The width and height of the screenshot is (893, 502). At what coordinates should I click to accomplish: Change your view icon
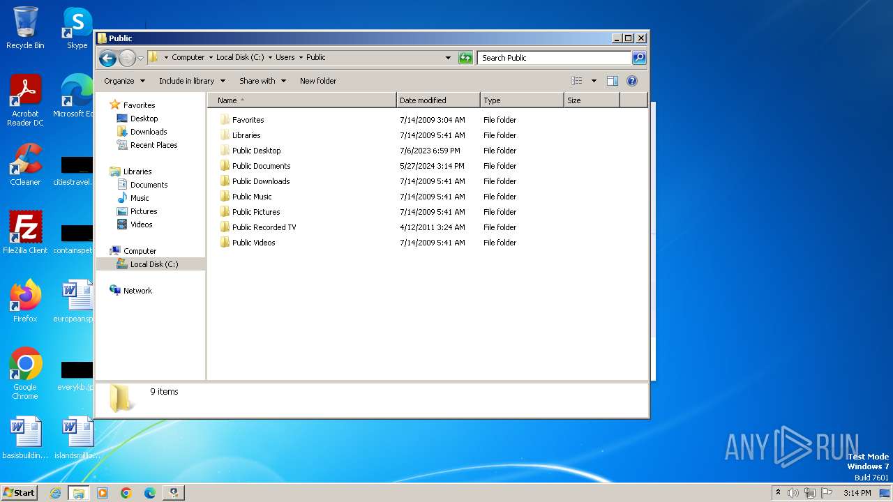coord(577,81)
